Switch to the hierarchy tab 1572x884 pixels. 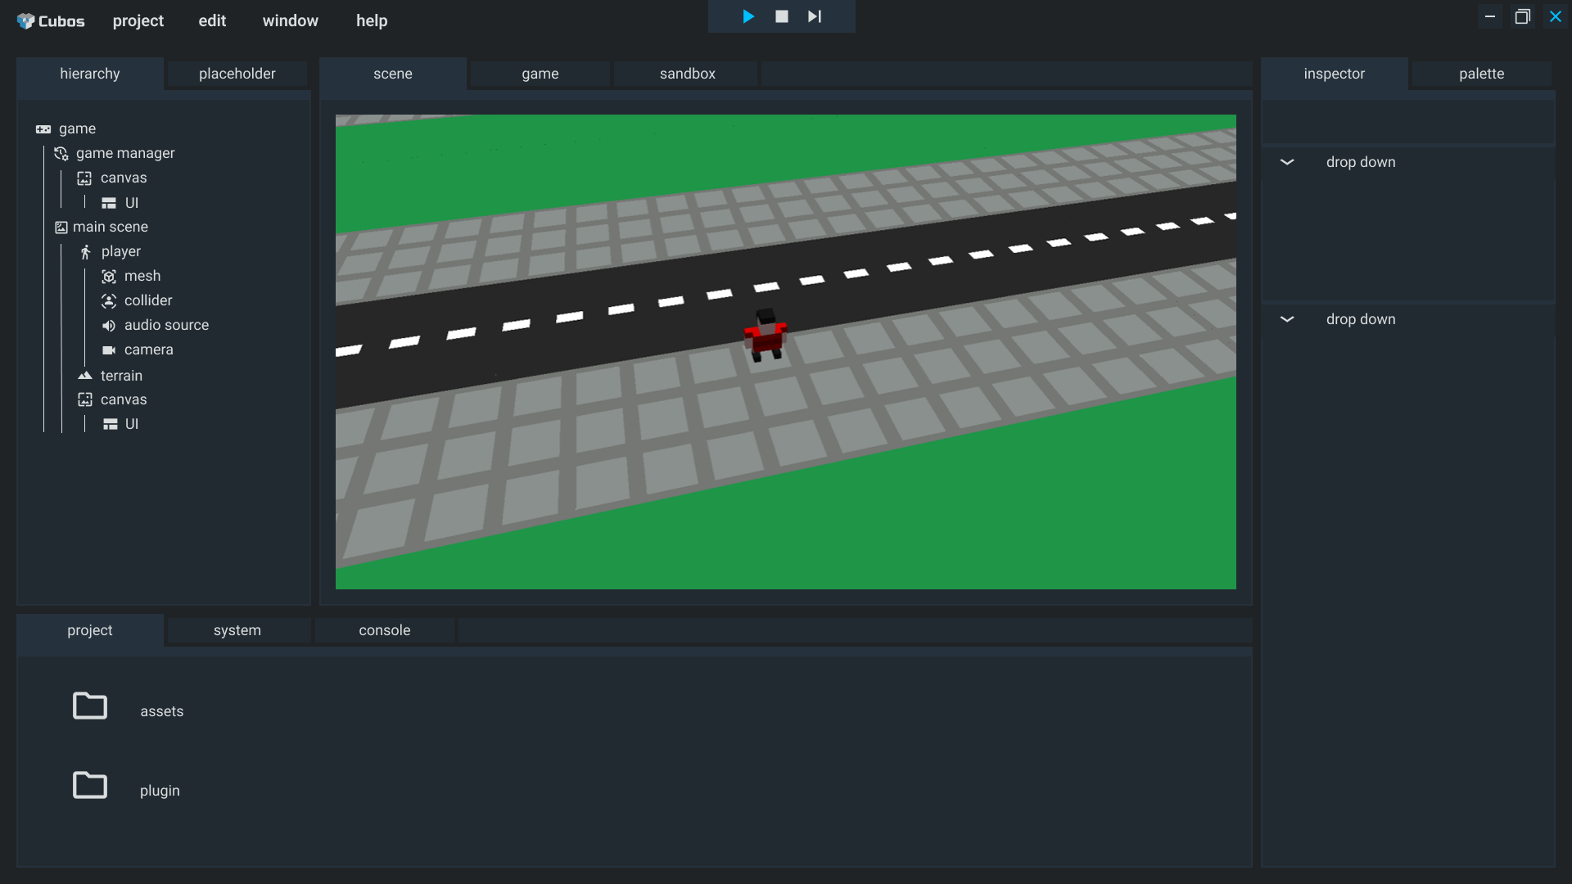(x=90, y=74)
